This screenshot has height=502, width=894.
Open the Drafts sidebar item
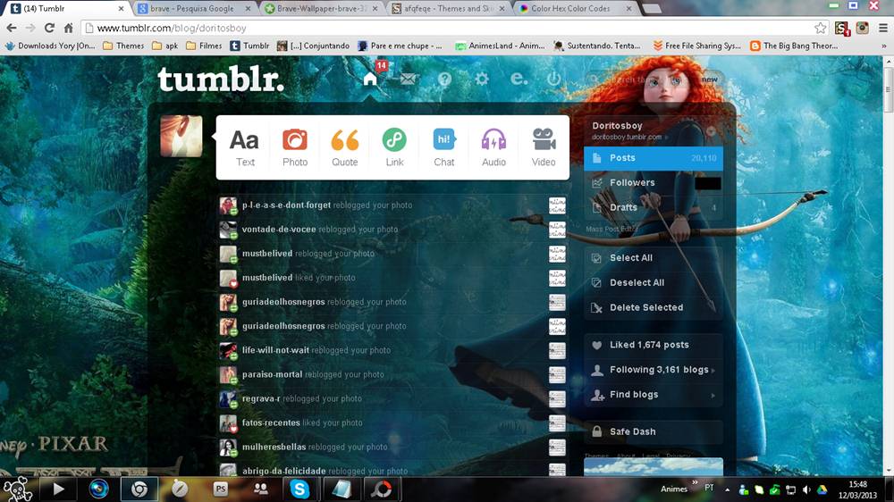tap(654, 207)
